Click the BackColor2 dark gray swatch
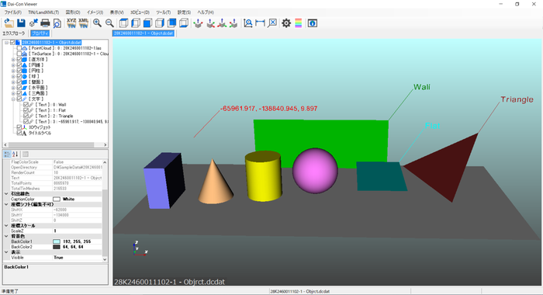Screen dimensions: 543x295 57,247
